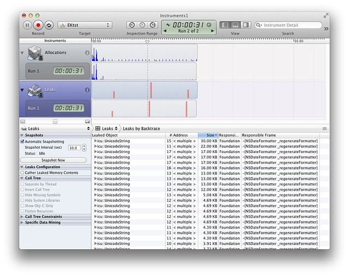Expand Specific Data Mining section
Viewport: 349px width, 276px height.
click(22, 222)
